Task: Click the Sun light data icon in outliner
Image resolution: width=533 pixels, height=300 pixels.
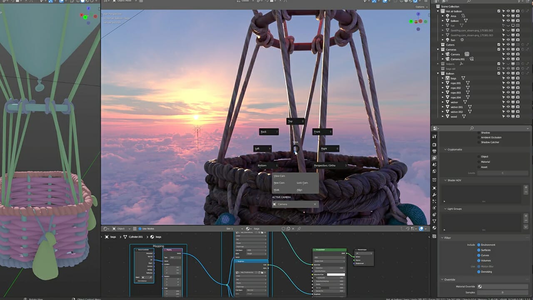Action: (462, 40)
